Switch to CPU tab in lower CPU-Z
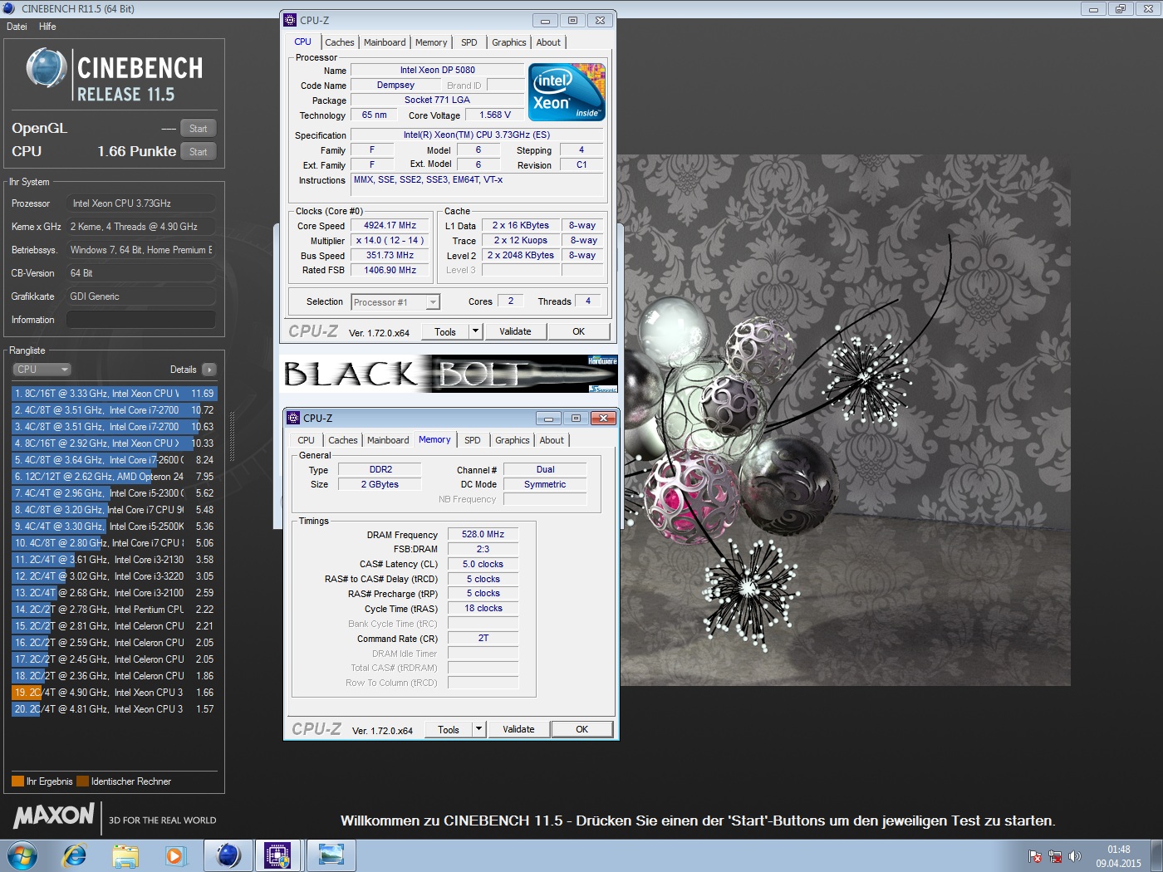Viewport: 1163px width, 872px height. [307, 440]
